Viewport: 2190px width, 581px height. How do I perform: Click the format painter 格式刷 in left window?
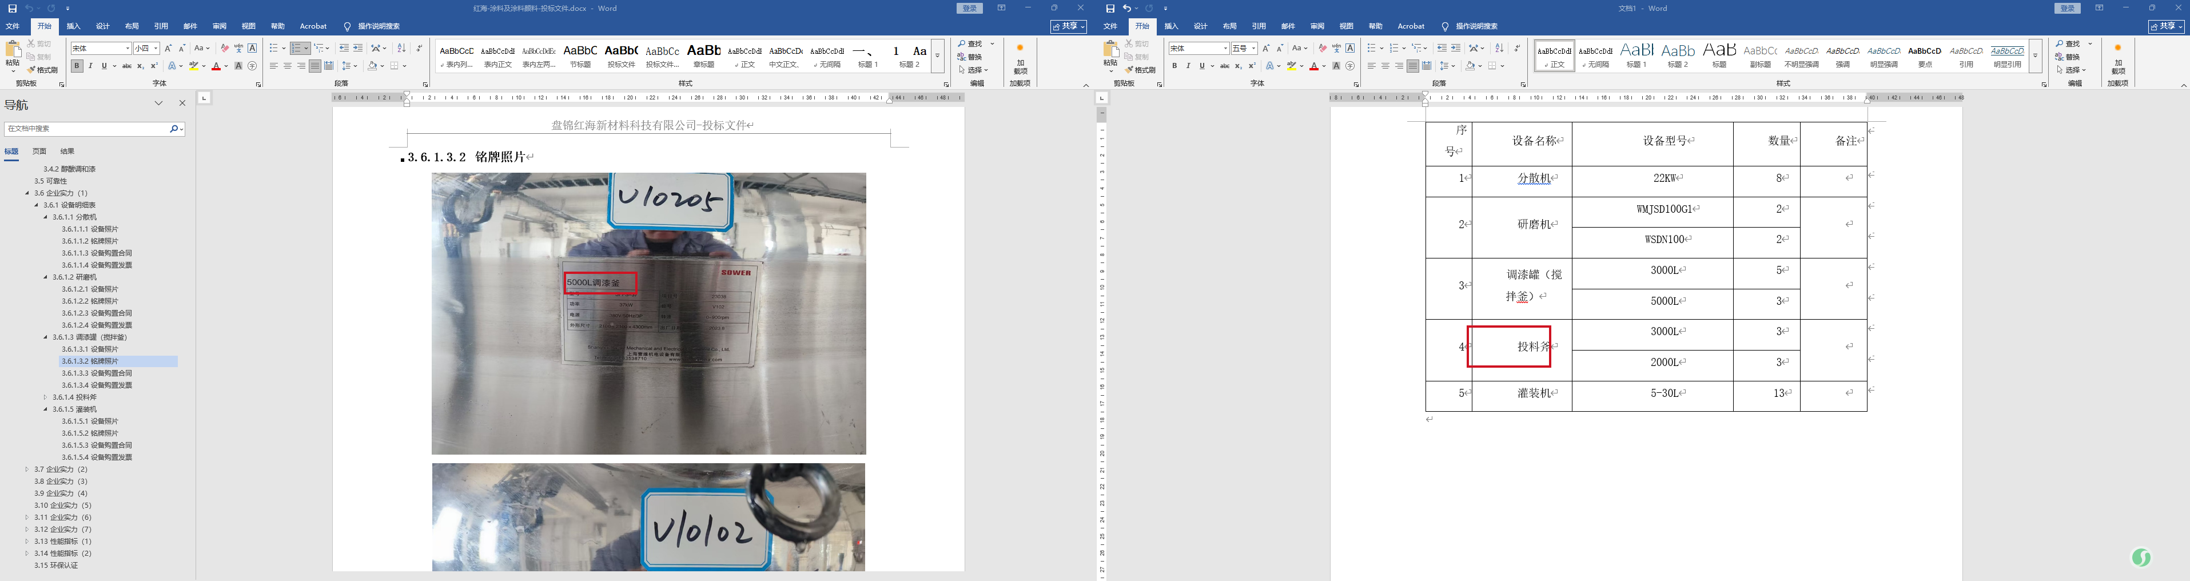click(x=42, y=70)
